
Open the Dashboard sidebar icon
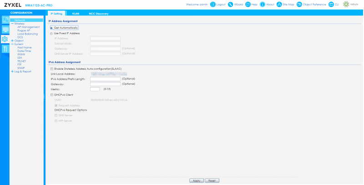(5, 20)
